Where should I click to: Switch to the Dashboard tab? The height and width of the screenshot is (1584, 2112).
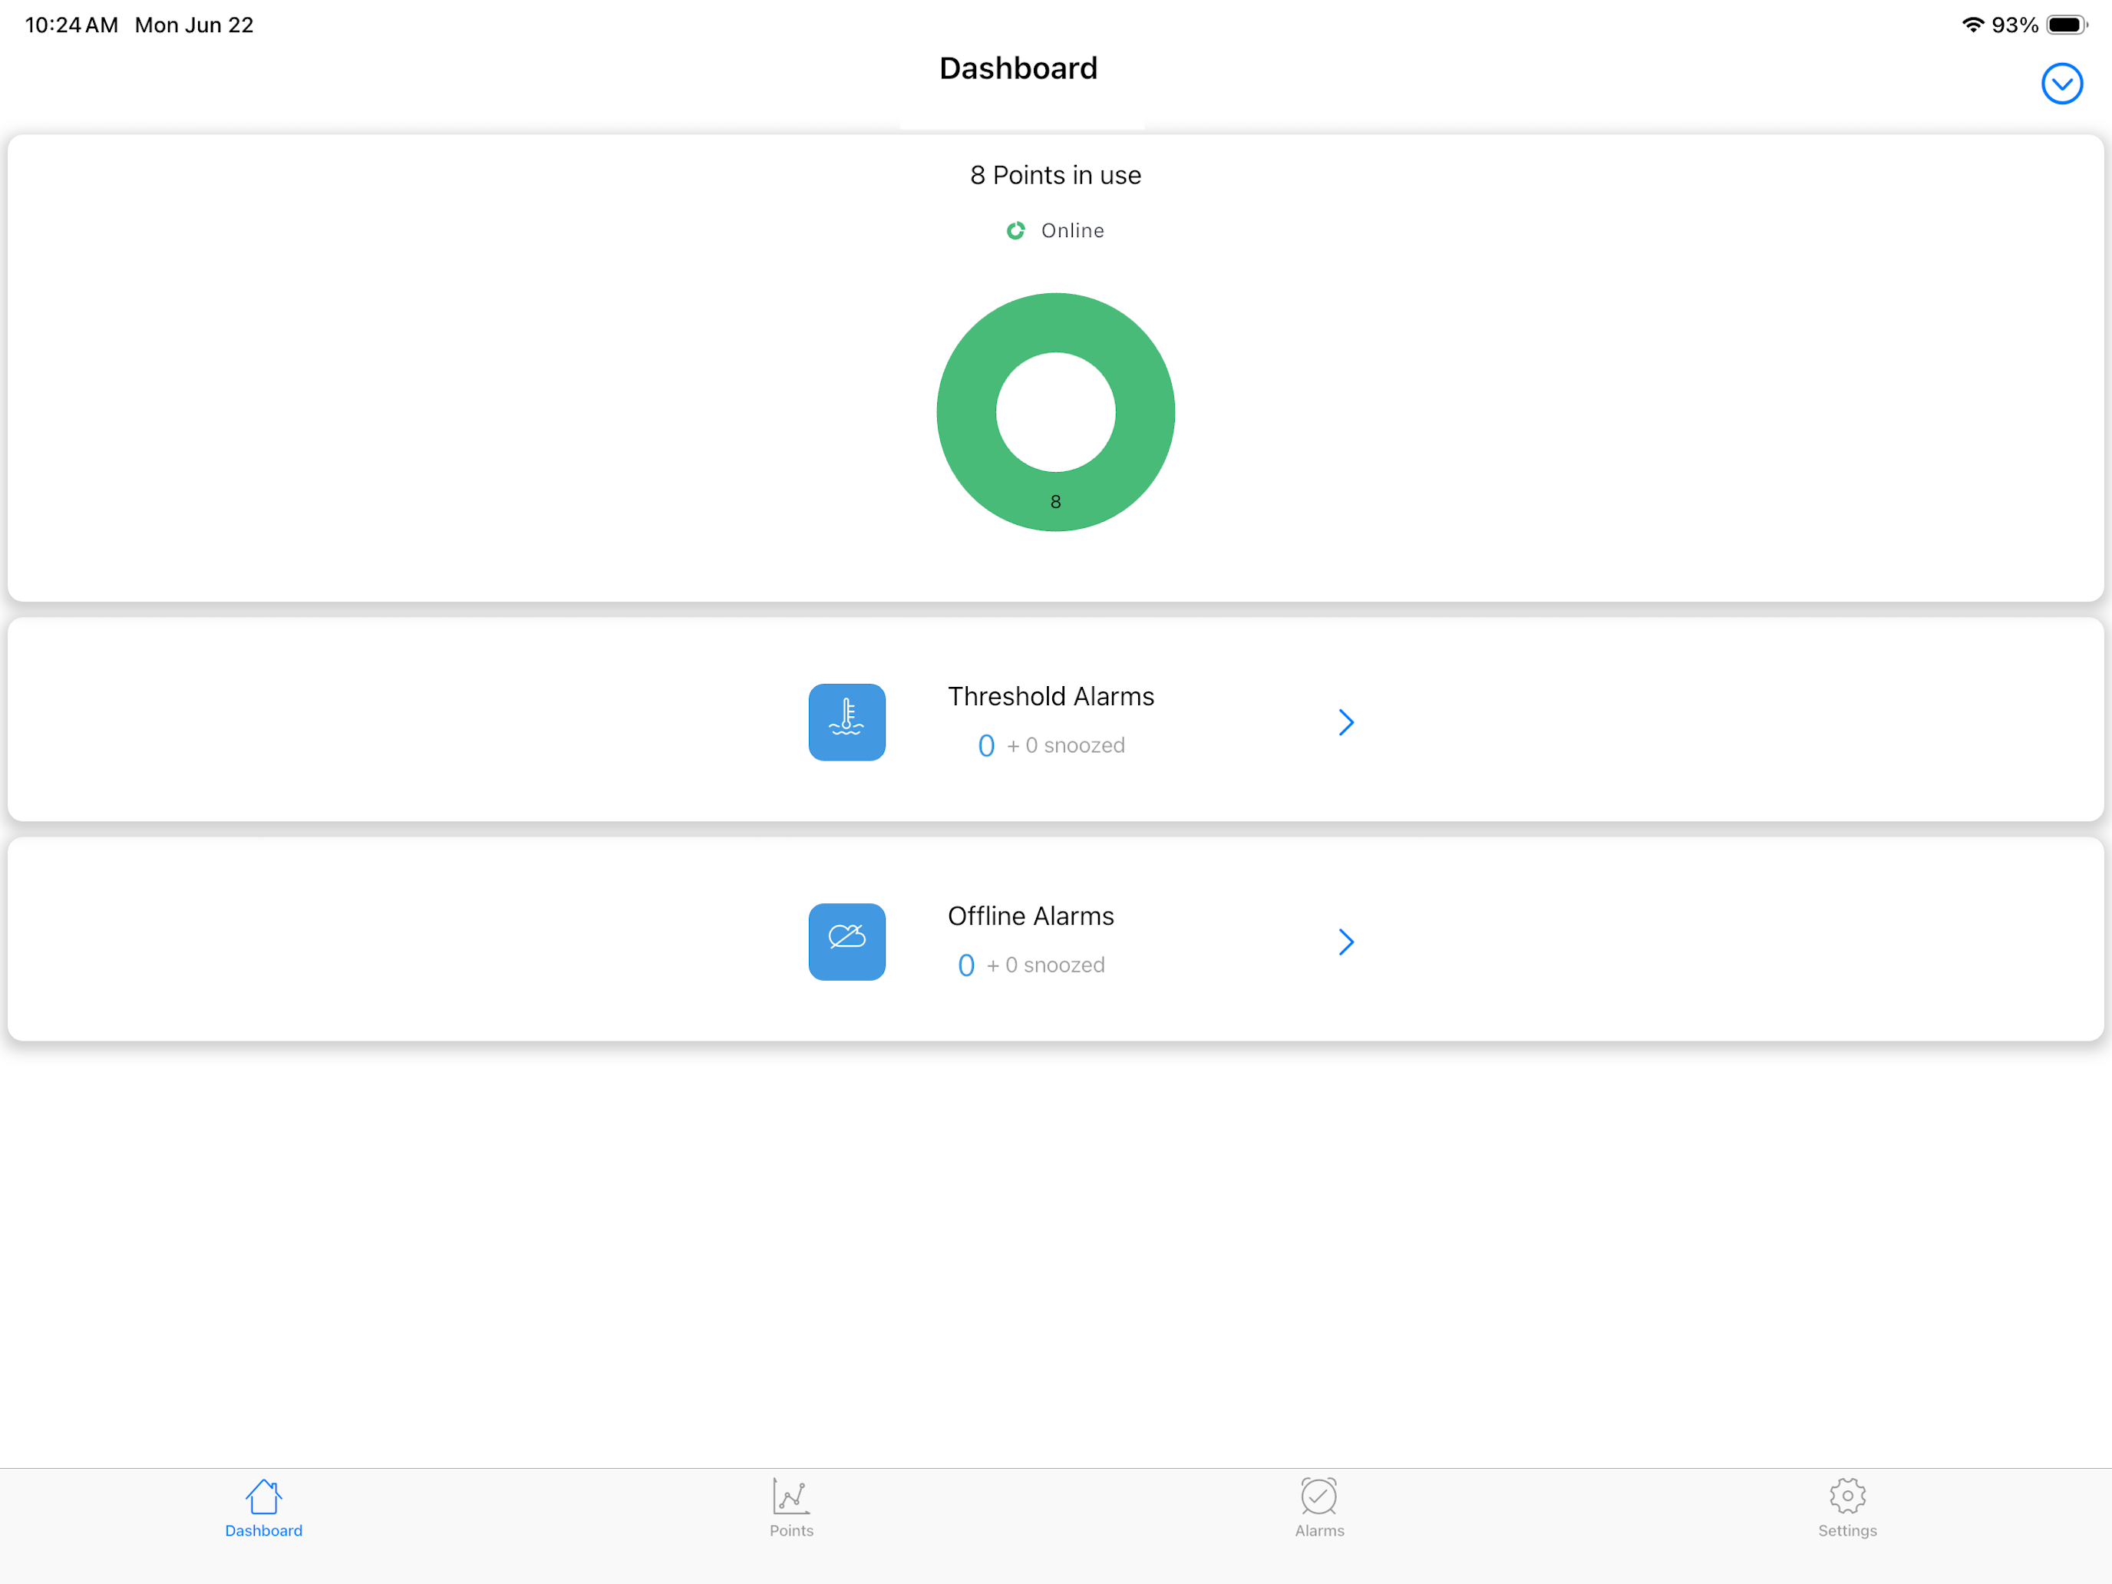(x=263, y=1509)
